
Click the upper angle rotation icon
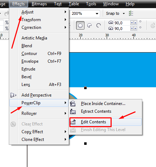click(x=111, y=23)
